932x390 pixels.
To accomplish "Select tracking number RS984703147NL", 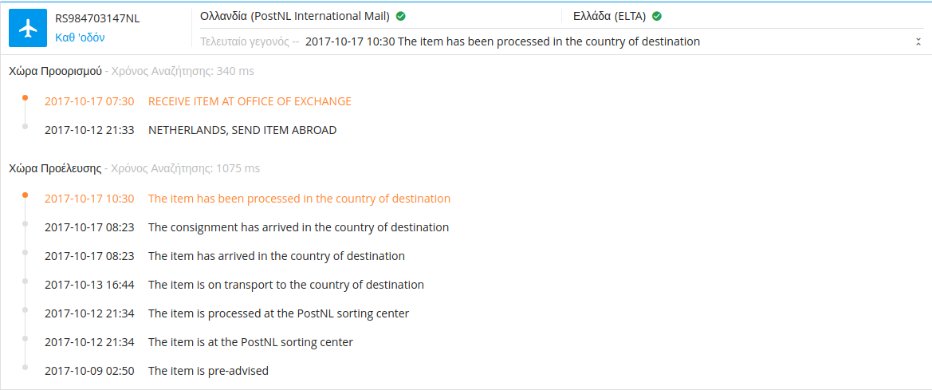I will click(97, 18).
